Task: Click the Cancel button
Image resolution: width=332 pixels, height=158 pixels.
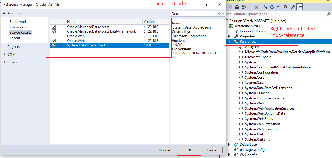Action: [x=212, y=150]
